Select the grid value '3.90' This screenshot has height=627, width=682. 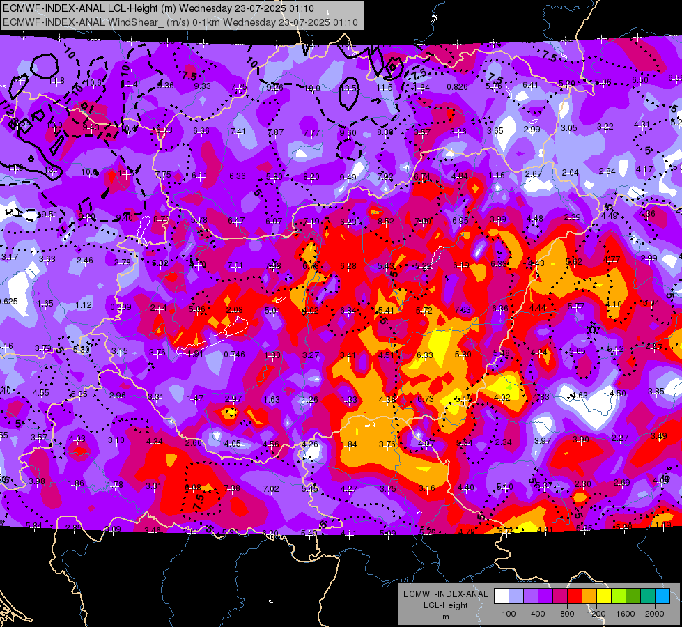tap(581, 440)
